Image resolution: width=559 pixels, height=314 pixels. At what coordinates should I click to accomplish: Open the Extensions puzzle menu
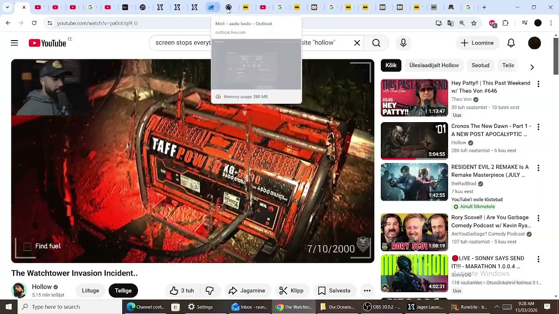[506, 23]
